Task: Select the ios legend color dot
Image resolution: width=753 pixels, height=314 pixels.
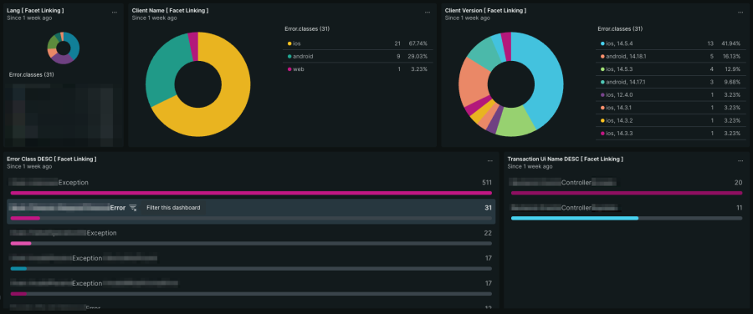Action: [x=289, y=43]
